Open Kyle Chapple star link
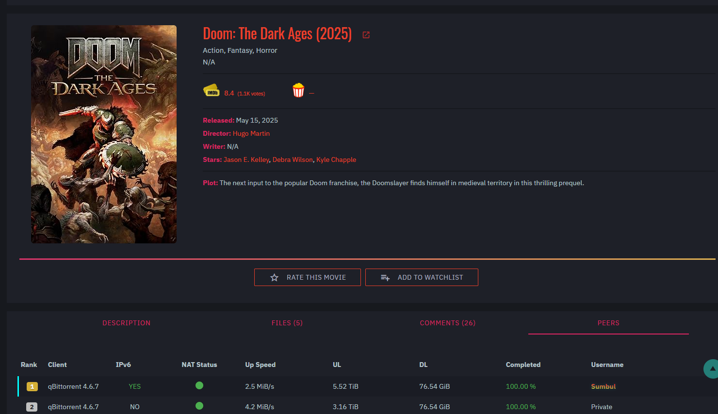 (336, 159)
